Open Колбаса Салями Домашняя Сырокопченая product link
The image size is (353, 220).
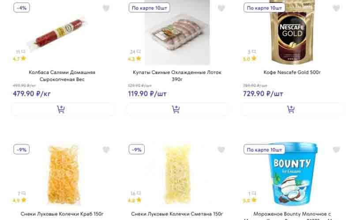pyautogui.click(x=62, y=76)
